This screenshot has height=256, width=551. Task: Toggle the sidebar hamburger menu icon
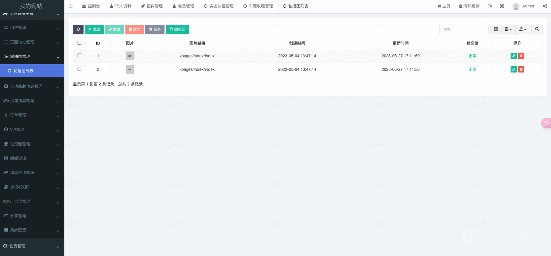tap(71, 6)
